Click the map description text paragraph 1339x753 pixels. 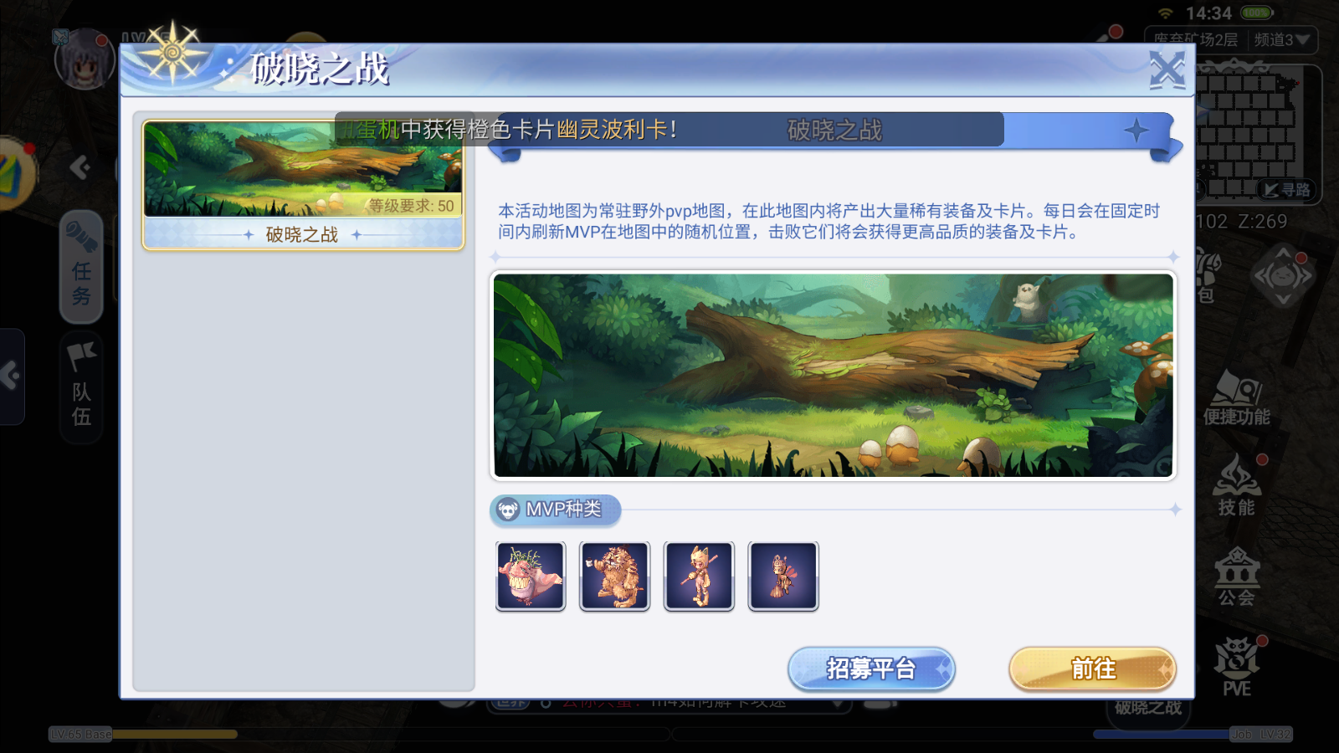829,221
